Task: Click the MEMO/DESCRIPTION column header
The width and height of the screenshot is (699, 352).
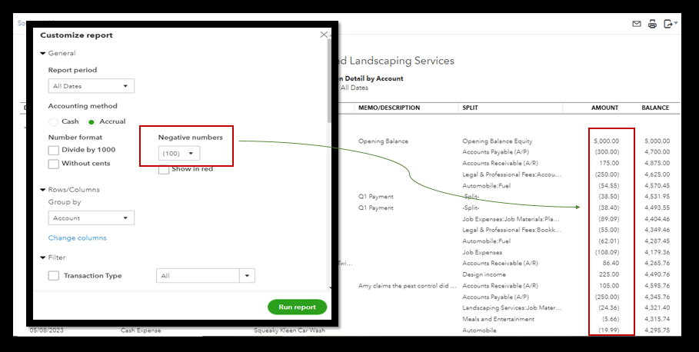Action: [x=389, y=108]
